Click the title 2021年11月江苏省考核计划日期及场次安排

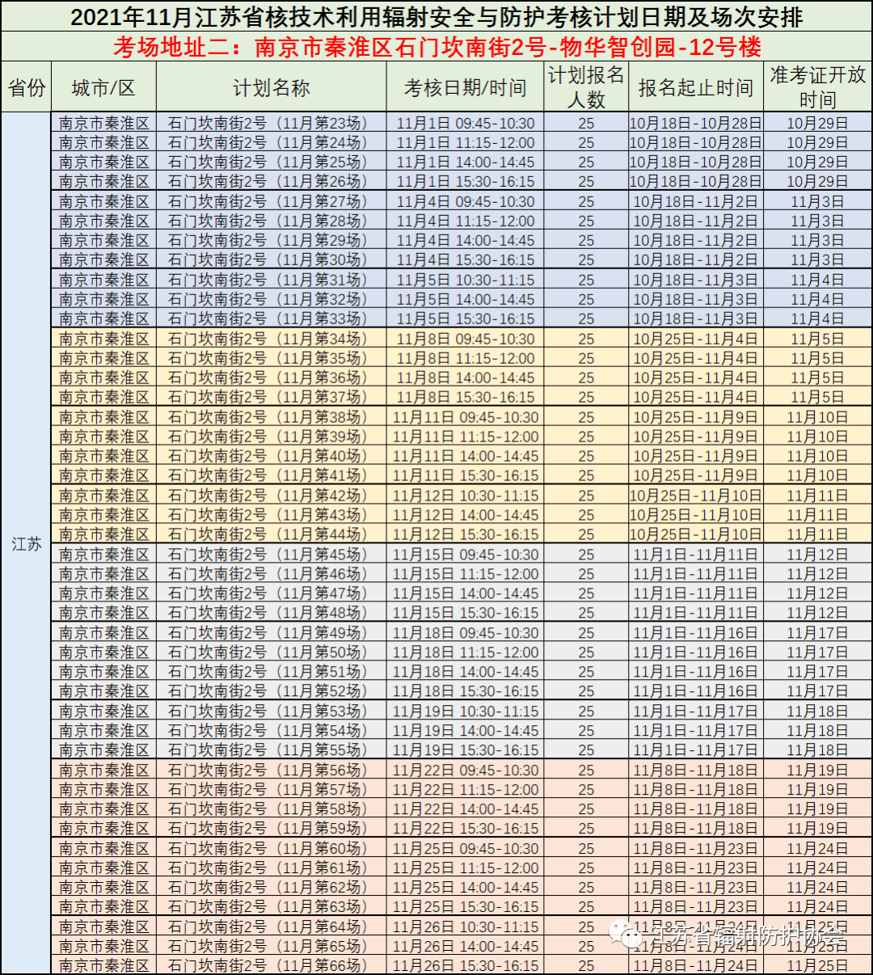(x=436, y=19)
